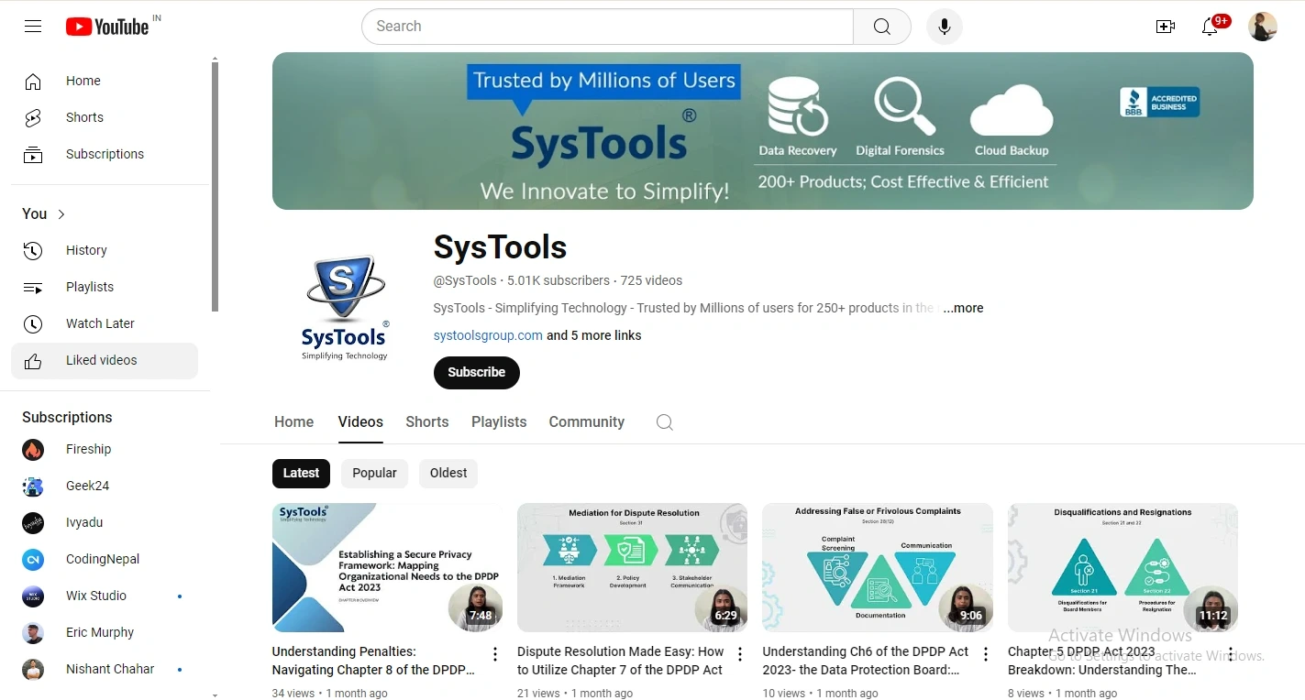1305x700 pixels.
Task: Expand the channel description with ...more
Action: (963, 308)
